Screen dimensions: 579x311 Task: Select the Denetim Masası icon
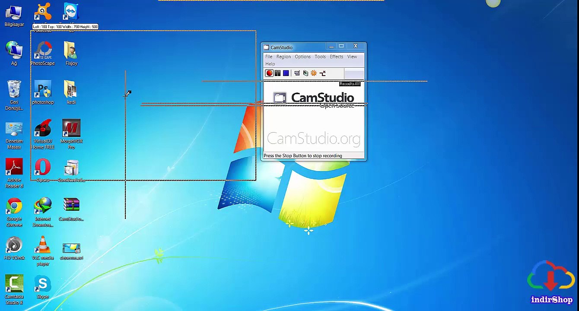pos(14,136)
